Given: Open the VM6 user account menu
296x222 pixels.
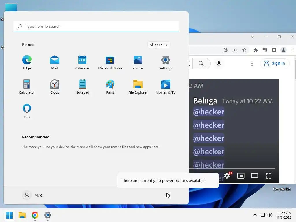Looking at the screenshot, I should tap(32, 195).
